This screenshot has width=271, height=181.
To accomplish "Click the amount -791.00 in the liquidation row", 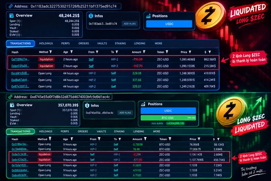I will coord(137,60).
